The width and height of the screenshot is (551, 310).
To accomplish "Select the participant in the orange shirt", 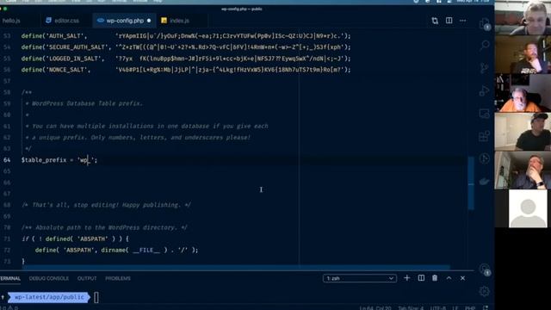I will coord(523,93).
